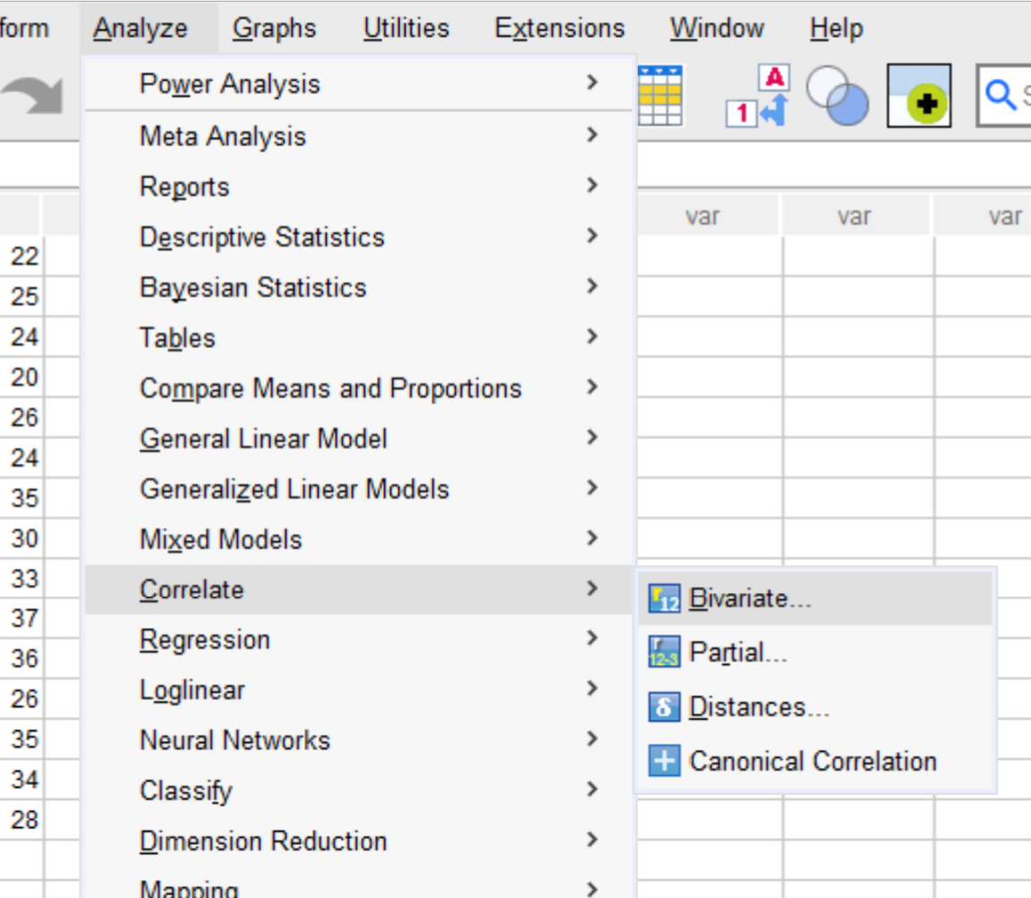This screenshot has width=1031, height=898.
Task: Choose Canonical Correlation in submenu
Action: [x=816, y=762]
